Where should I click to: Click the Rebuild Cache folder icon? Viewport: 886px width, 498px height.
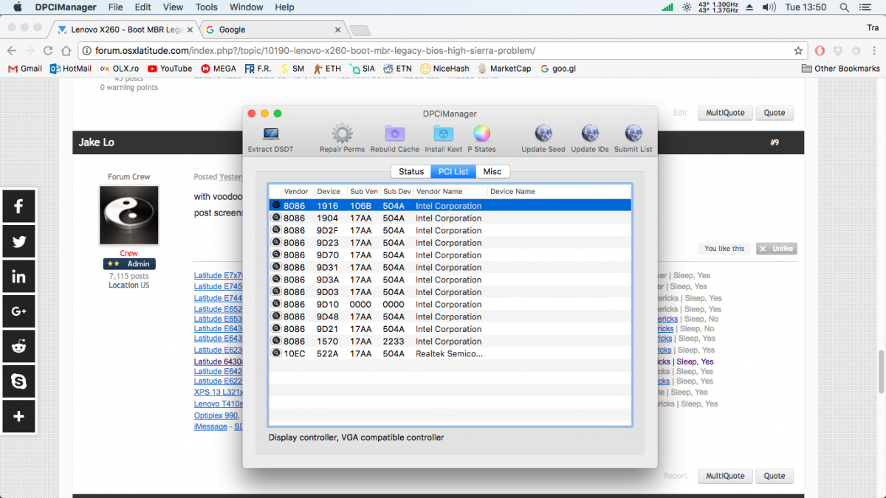(394, 135)
